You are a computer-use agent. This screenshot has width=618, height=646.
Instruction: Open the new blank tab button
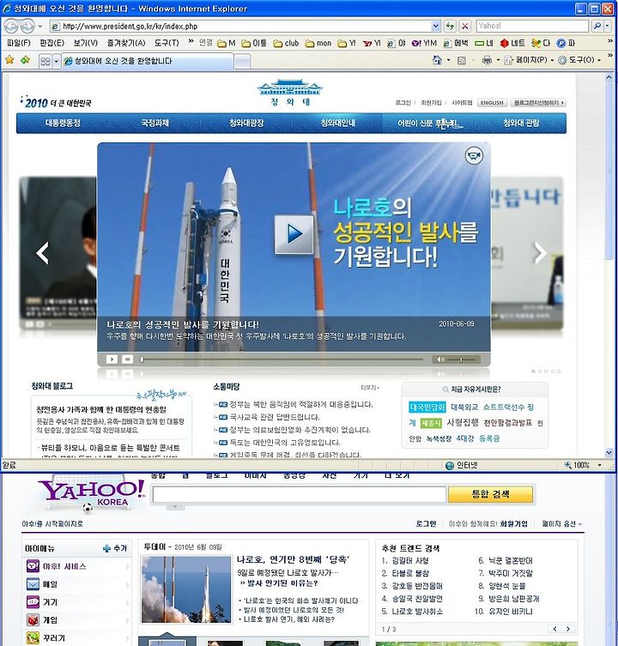(x=242, y=62)
